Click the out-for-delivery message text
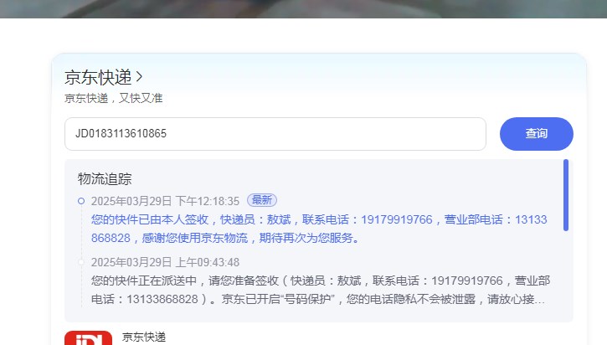Image resolution: width=607 pixels, height=345 pixels. 321,290
